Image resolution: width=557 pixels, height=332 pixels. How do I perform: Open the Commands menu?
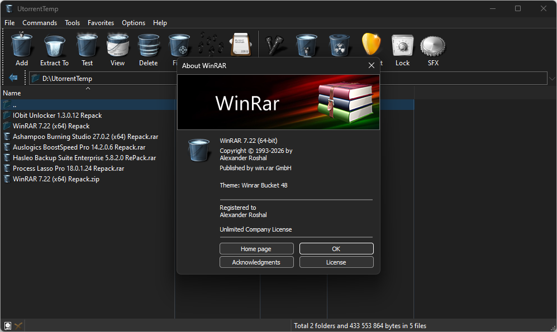coord(40,23)
